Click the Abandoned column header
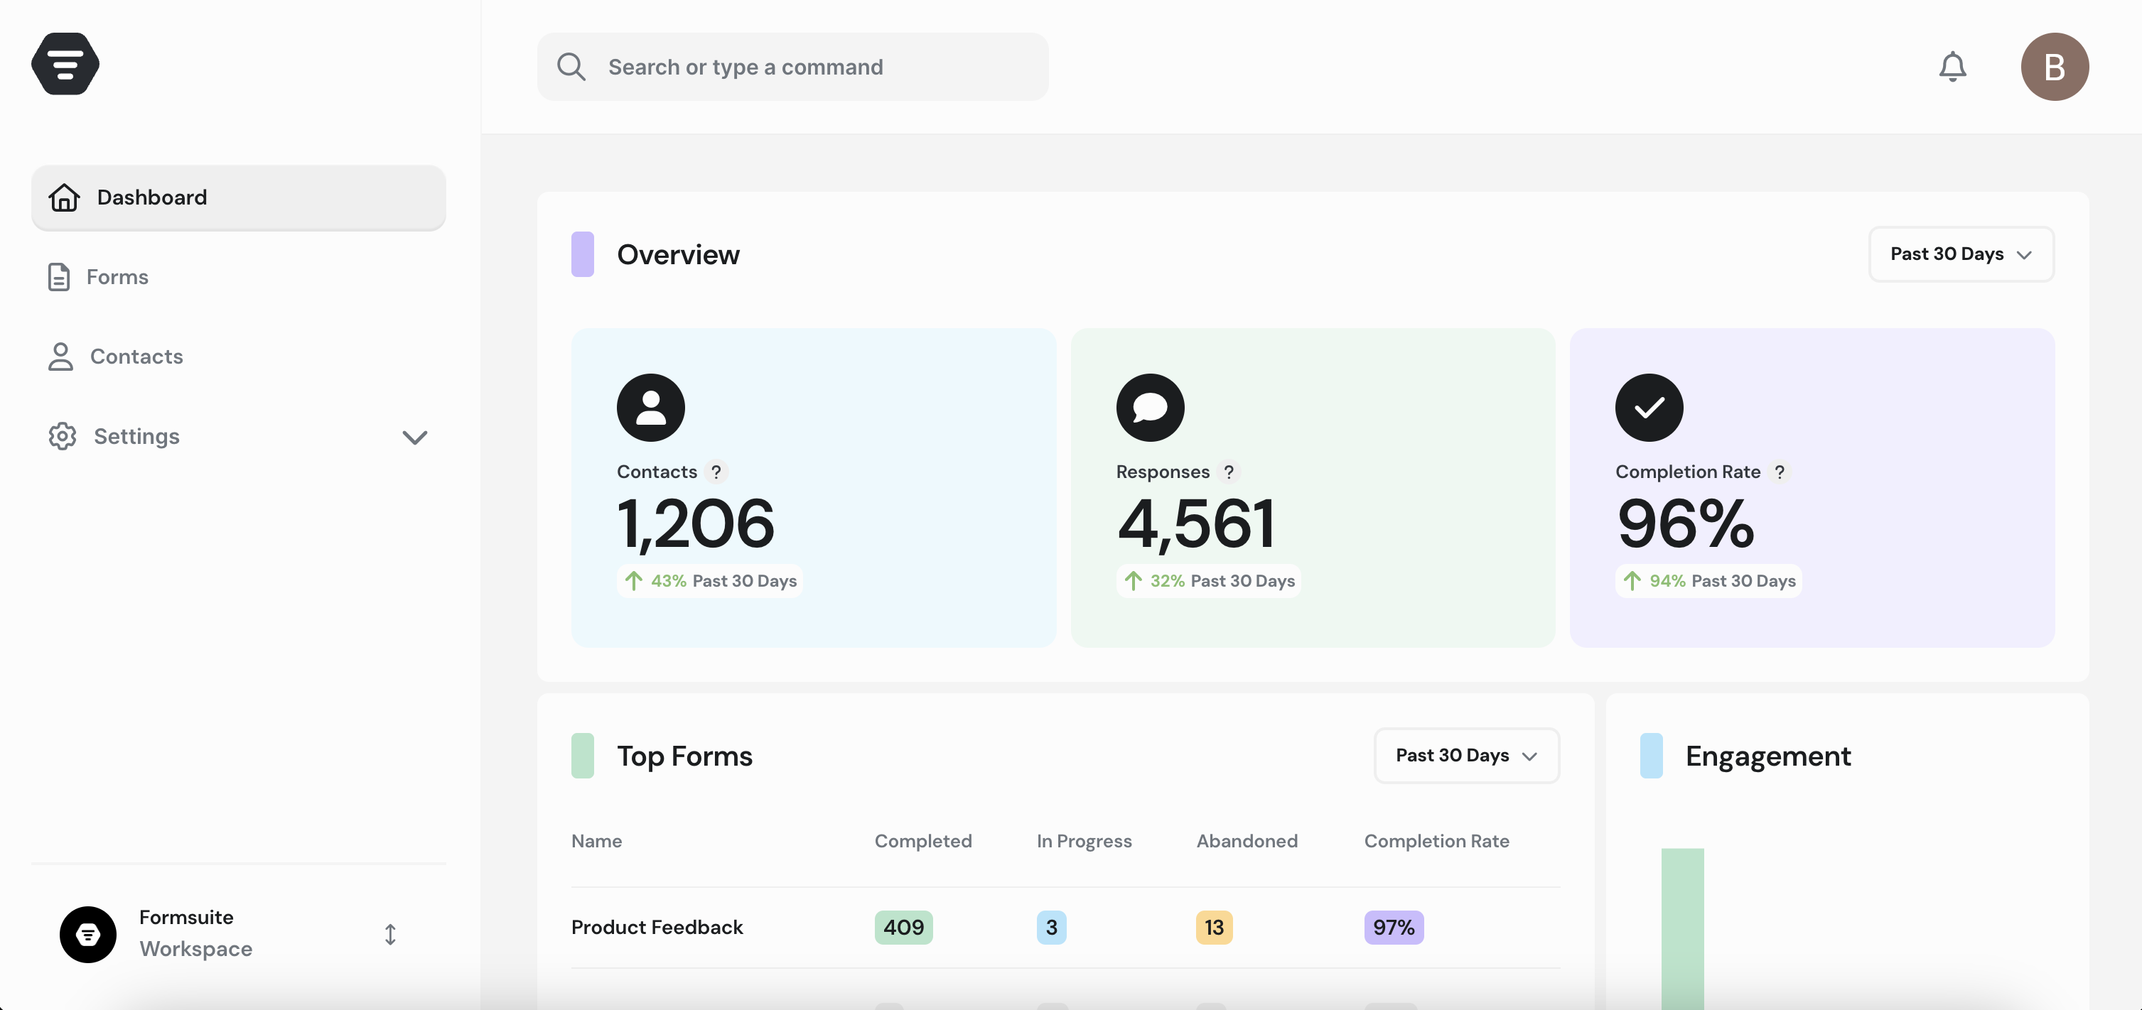 click(x=1247, y=840)
